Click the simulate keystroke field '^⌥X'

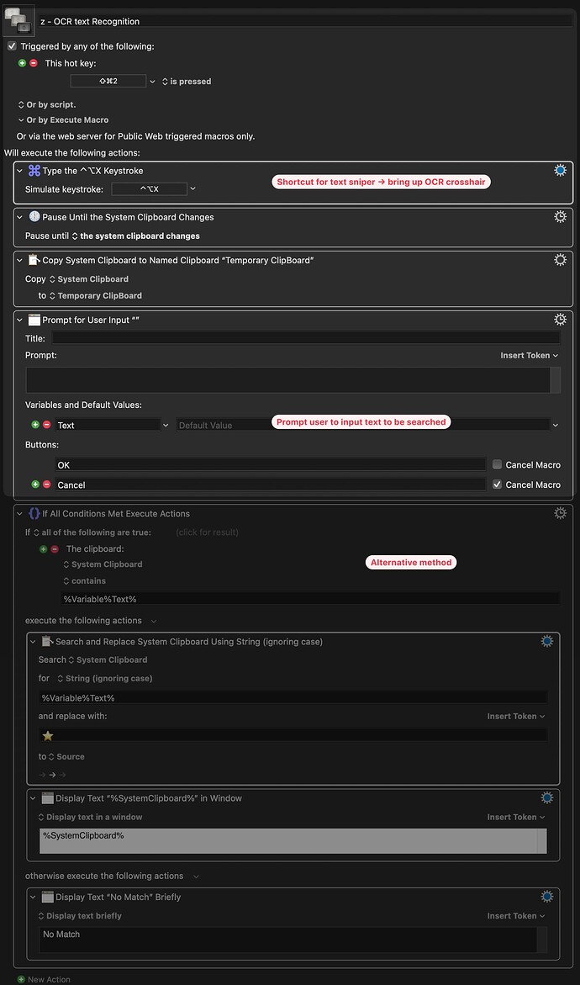(150, 188)
